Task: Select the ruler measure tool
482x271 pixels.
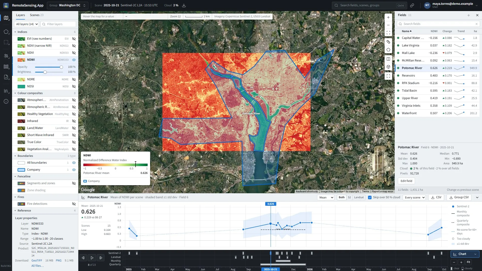Action: click(x=388, y=42)
